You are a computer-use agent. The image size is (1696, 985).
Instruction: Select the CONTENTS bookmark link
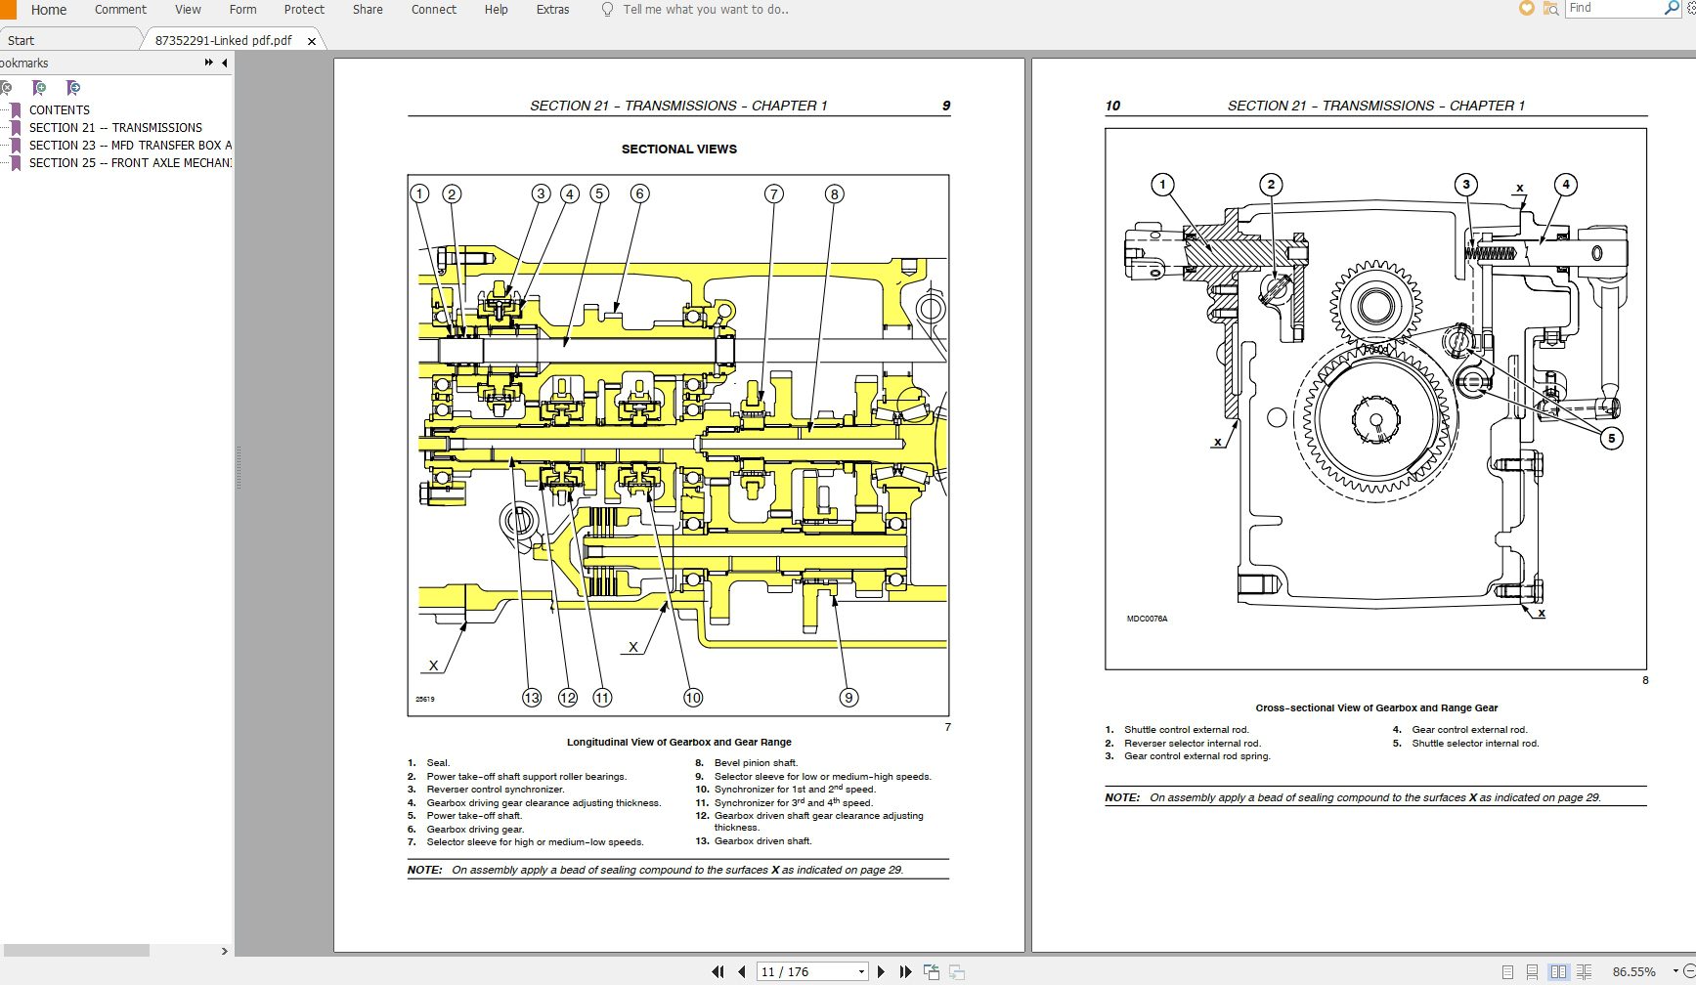(60, 109)
